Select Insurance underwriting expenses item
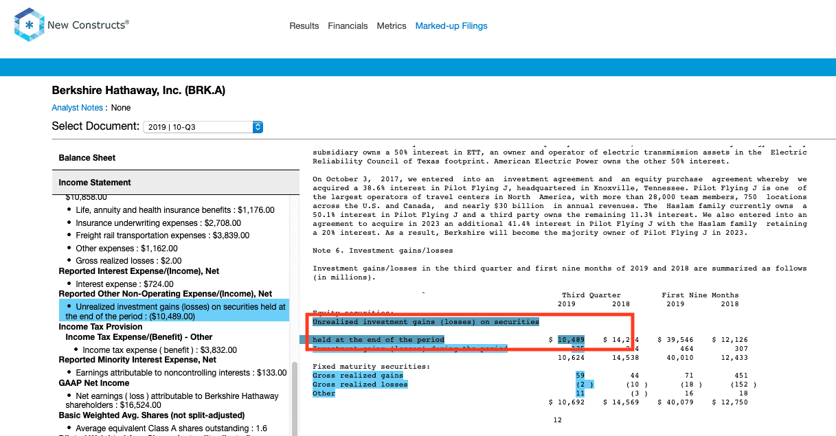Viewport: 836px width, 436px height. tap(159, 223)
